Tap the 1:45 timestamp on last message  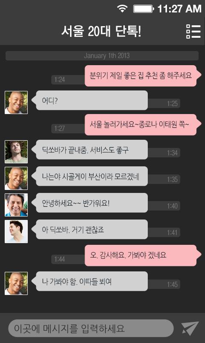click(173, 284)
